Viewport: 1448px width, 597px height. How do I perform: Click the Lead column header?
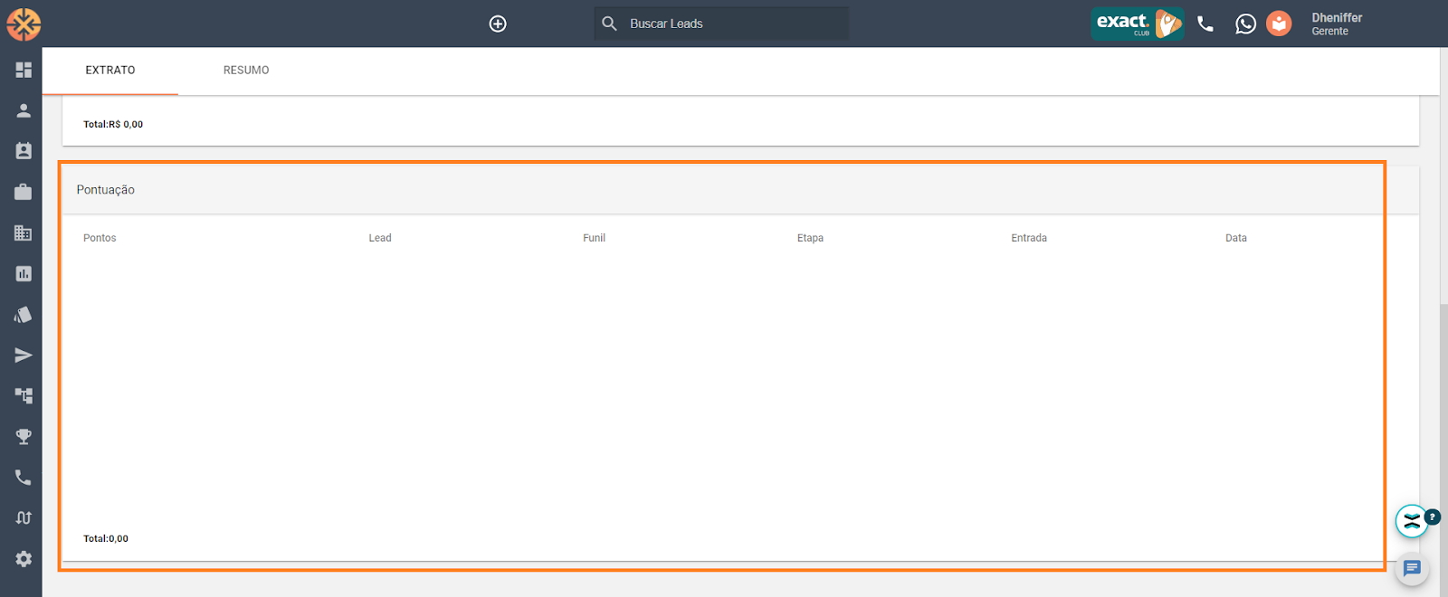click(380, 238)
